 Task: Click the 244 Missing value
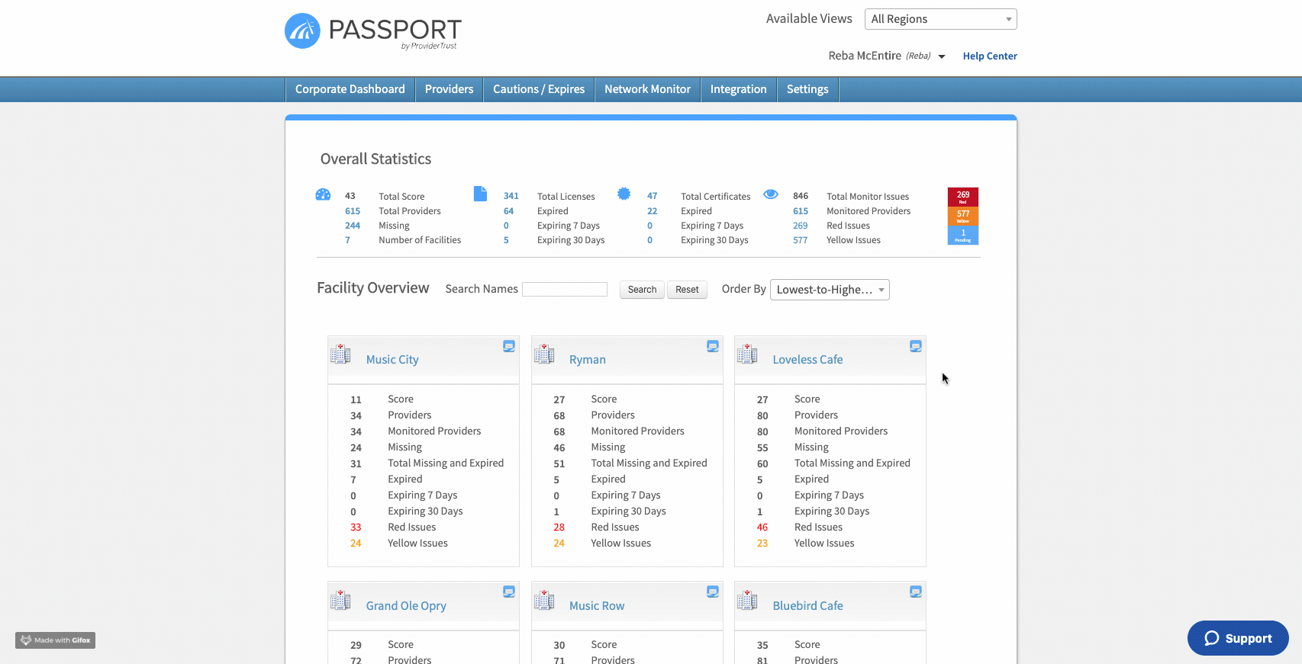353,226
